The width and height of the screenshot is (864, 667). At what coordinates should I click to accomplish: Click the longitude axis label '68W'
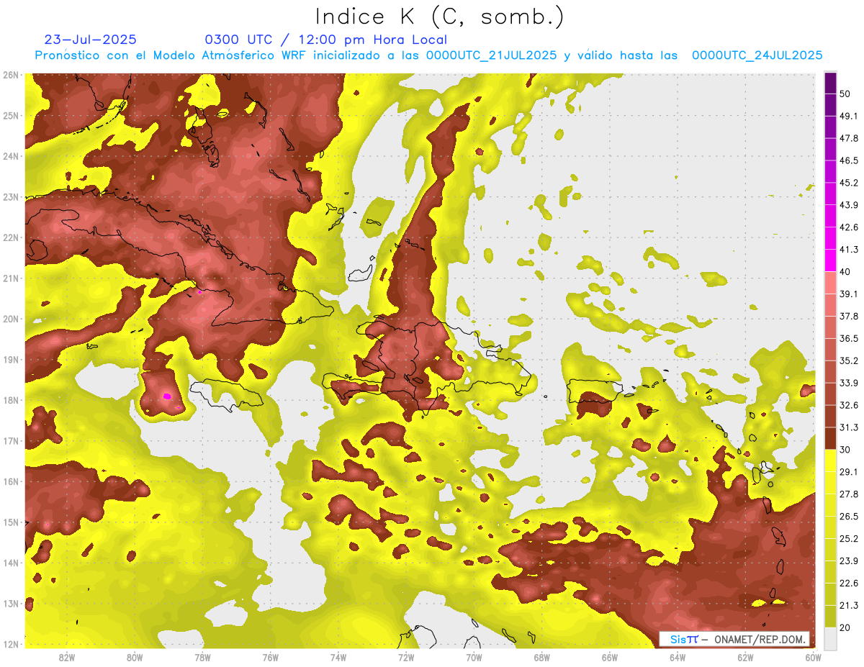point(541,657)
